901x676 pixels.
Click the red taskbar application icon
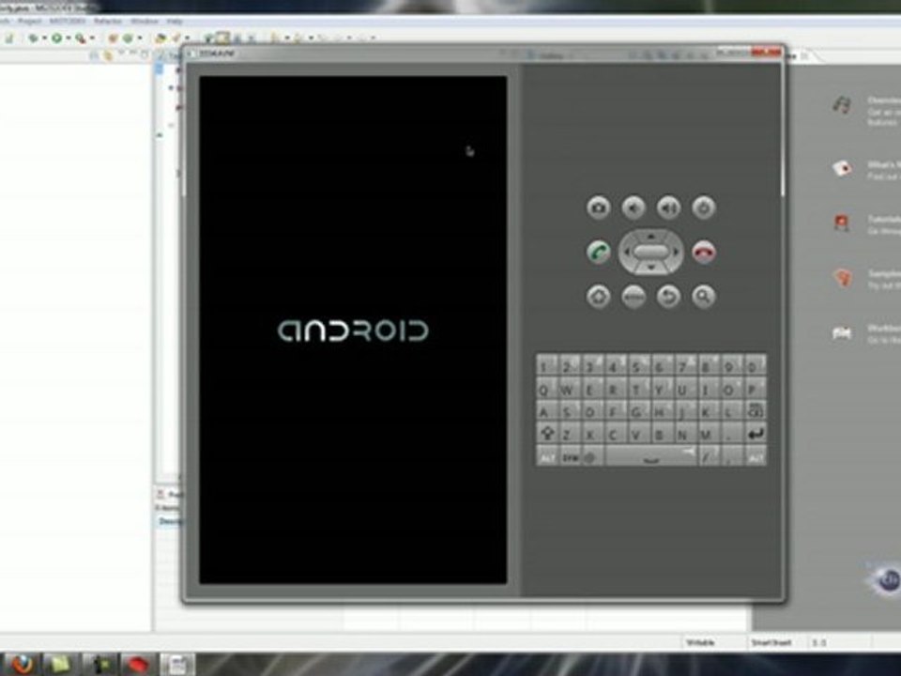[137, 665]
